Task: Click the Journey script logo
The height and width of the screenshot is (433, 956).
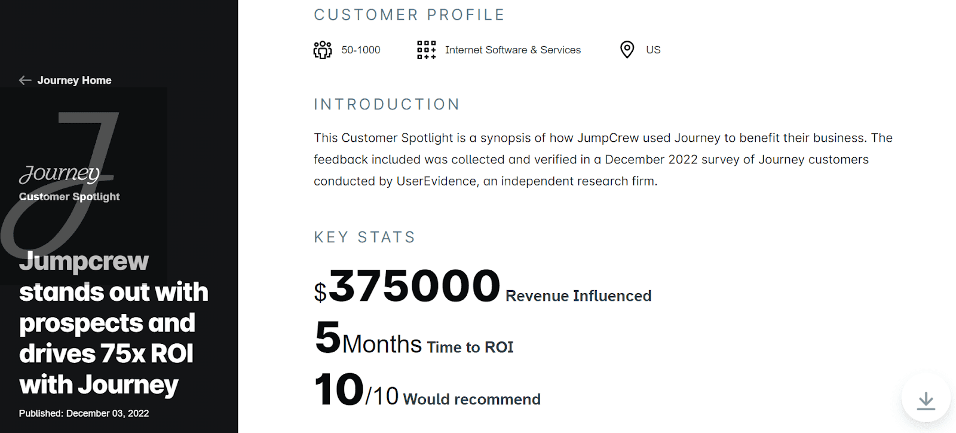Action: pyautogui.click(x=60, y=173)
